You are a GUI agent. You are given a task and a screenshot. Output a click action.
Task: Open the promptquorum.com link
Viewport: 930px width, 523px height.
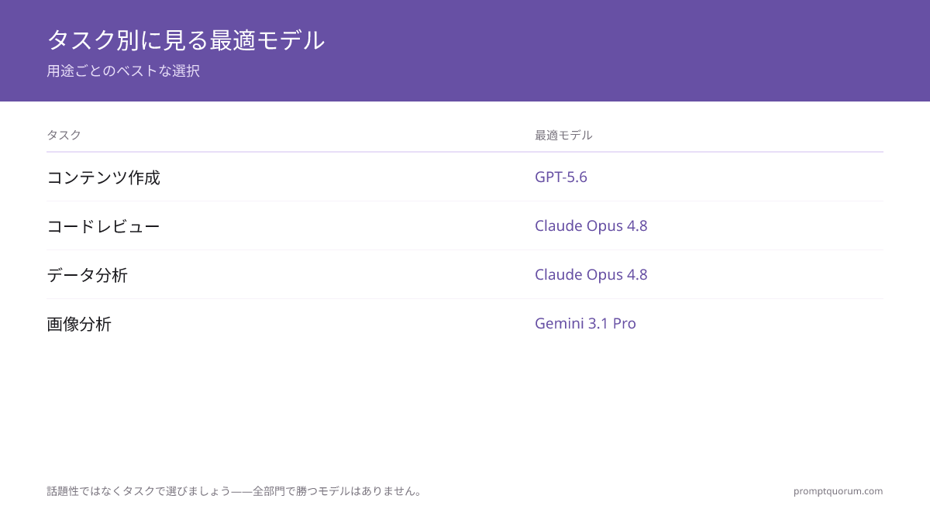point(838,490)
